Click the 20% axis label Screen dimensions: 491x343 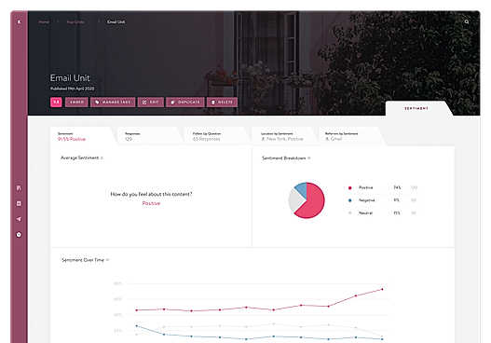point(117,331)
